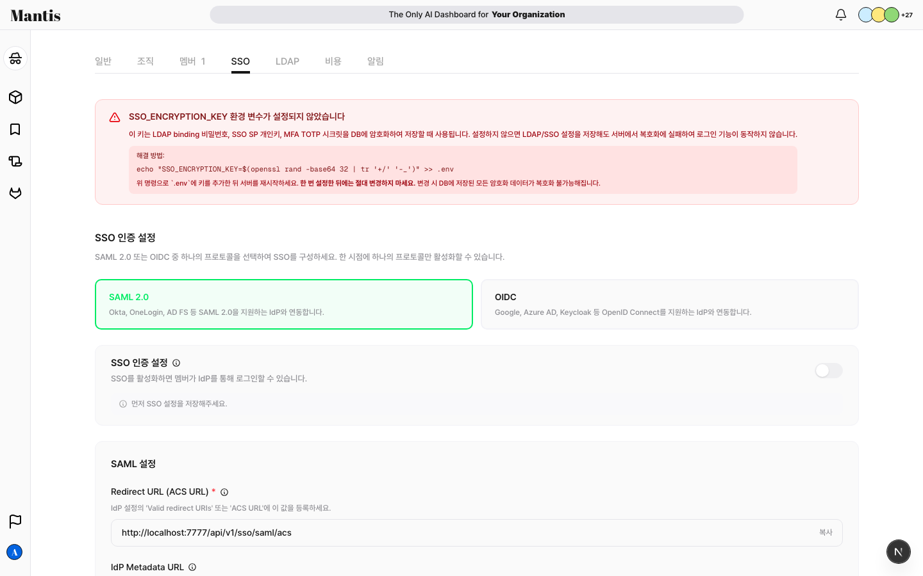The image size is (923, 576).
Task: Open the user profile avatar A
Action: click(x=15, y=552)
